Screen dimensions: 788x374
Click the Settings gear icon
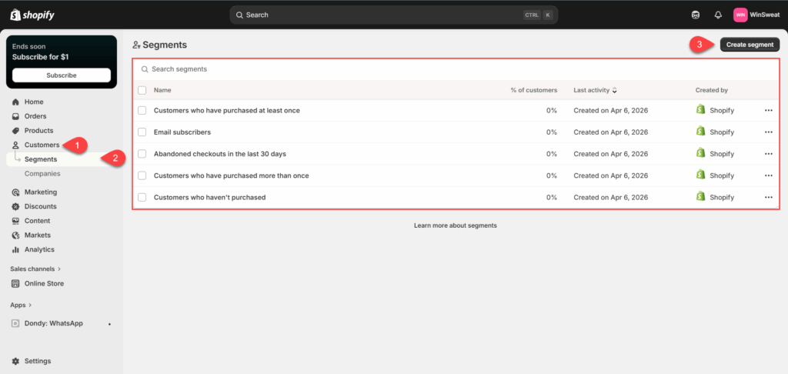click(x=16, y=361)
